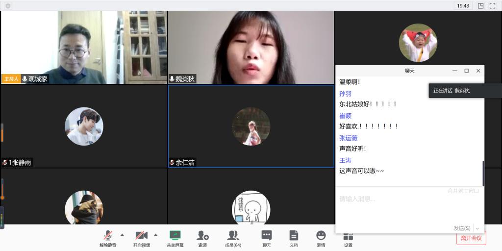Expand video options arrow beside 开启视频
The height and width of the screenshot is (251, 502).
(x=156, y=234)
